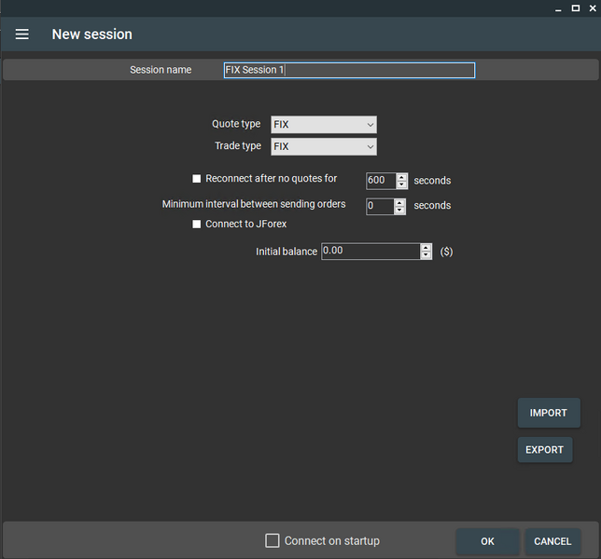Decrease the reconnect seconds value

pyautogui.click(x=401, y=184)
